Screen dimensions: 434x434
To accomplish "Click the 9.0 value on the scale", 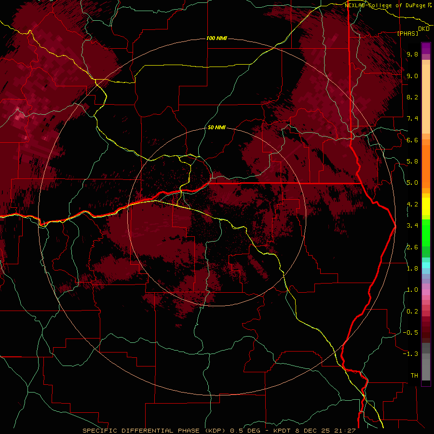I will click(x=412, y=76).
